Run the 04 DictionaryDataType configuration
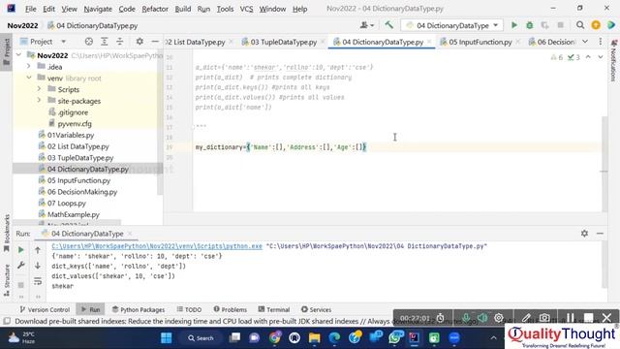Viewport: 620px width, 349px height. (514, 25)
